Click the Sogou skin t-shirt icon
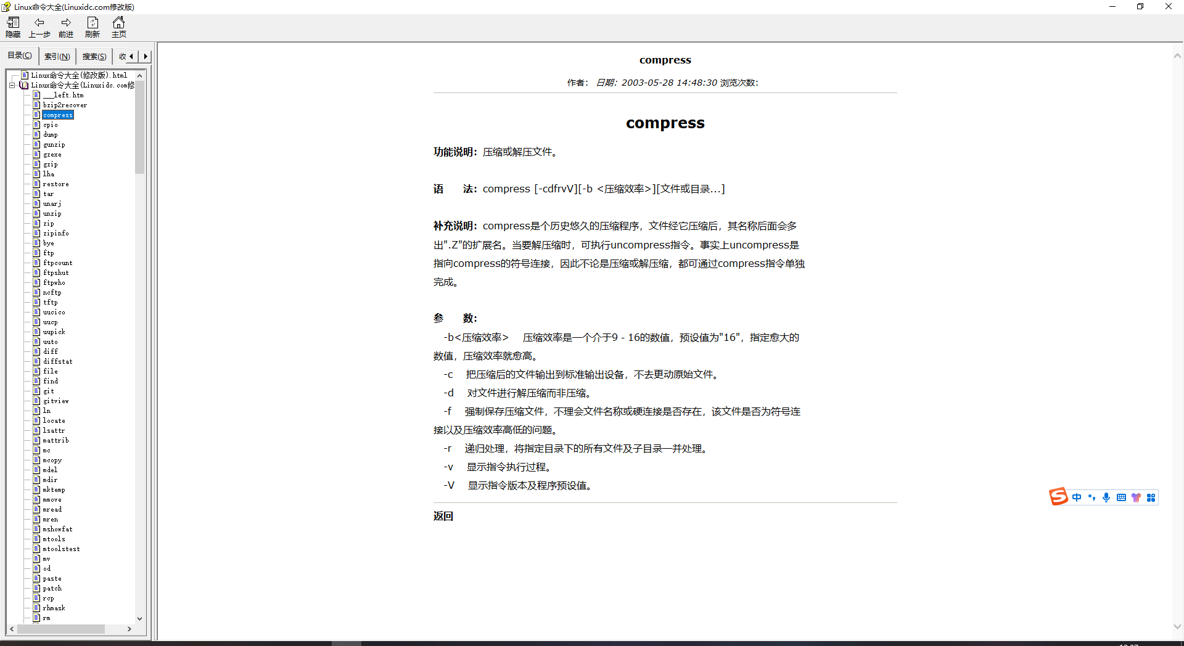Viewport: 1184px width, 646px height. click(x=1137, y=497)
